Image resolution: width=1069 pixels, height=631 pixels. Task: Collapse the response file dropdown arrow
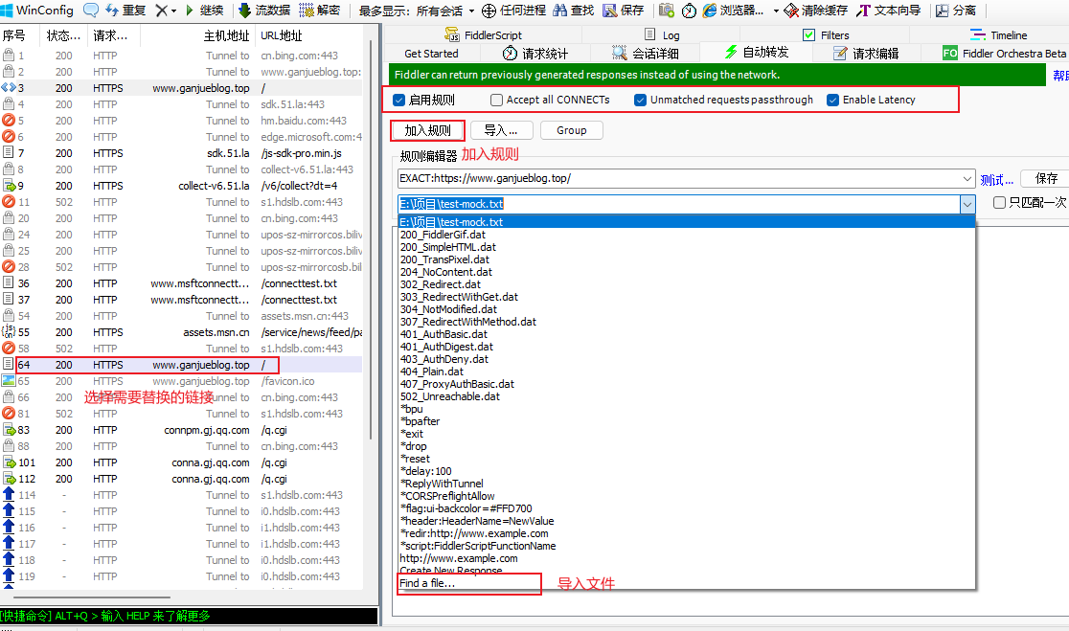click(967, 204)
